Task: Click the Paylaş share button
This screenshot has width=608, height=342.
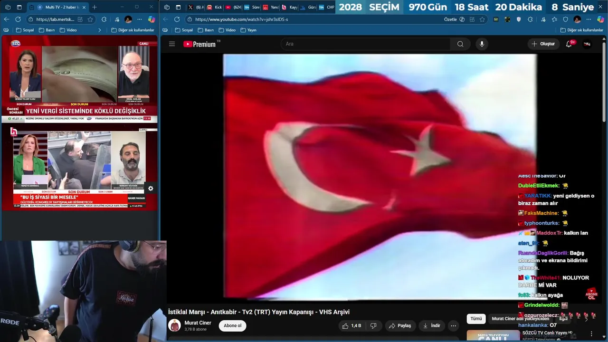Action: [399, 326]
